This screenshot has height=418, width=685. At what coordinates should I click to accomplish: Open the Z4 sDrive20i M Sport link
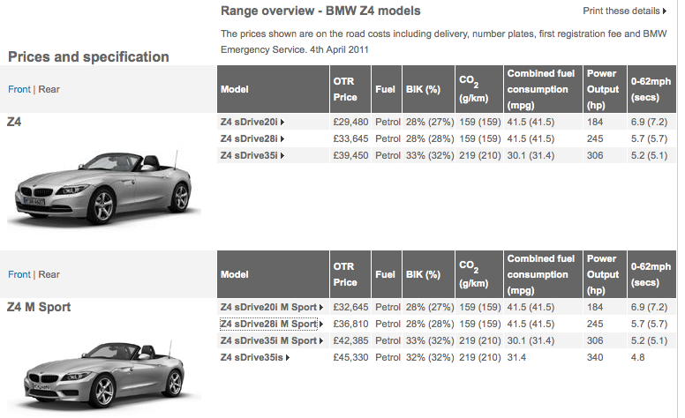pos(268,307)
